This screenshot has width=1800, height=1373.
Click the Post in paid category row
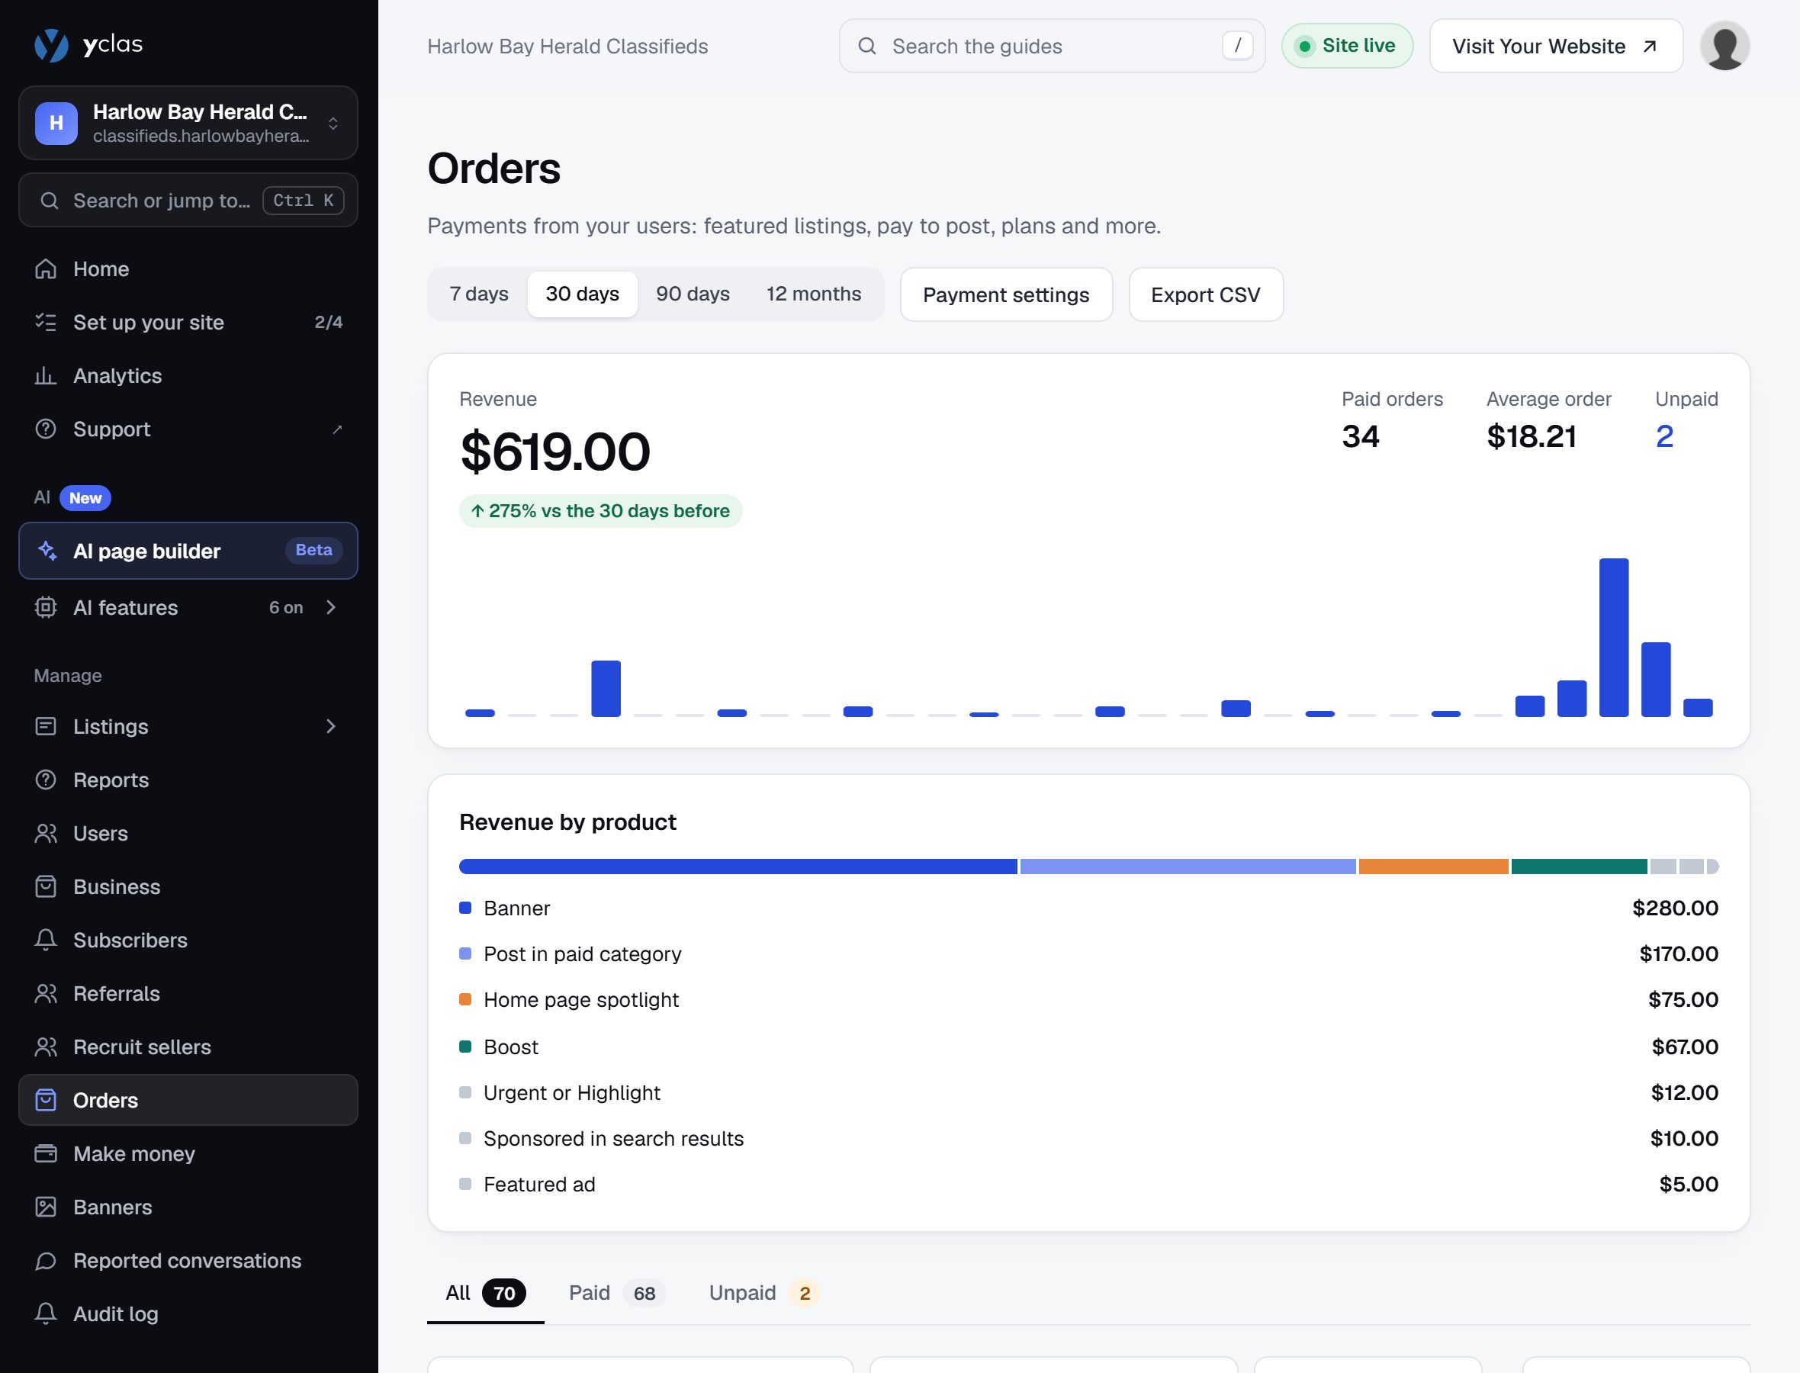point(1088,953)
